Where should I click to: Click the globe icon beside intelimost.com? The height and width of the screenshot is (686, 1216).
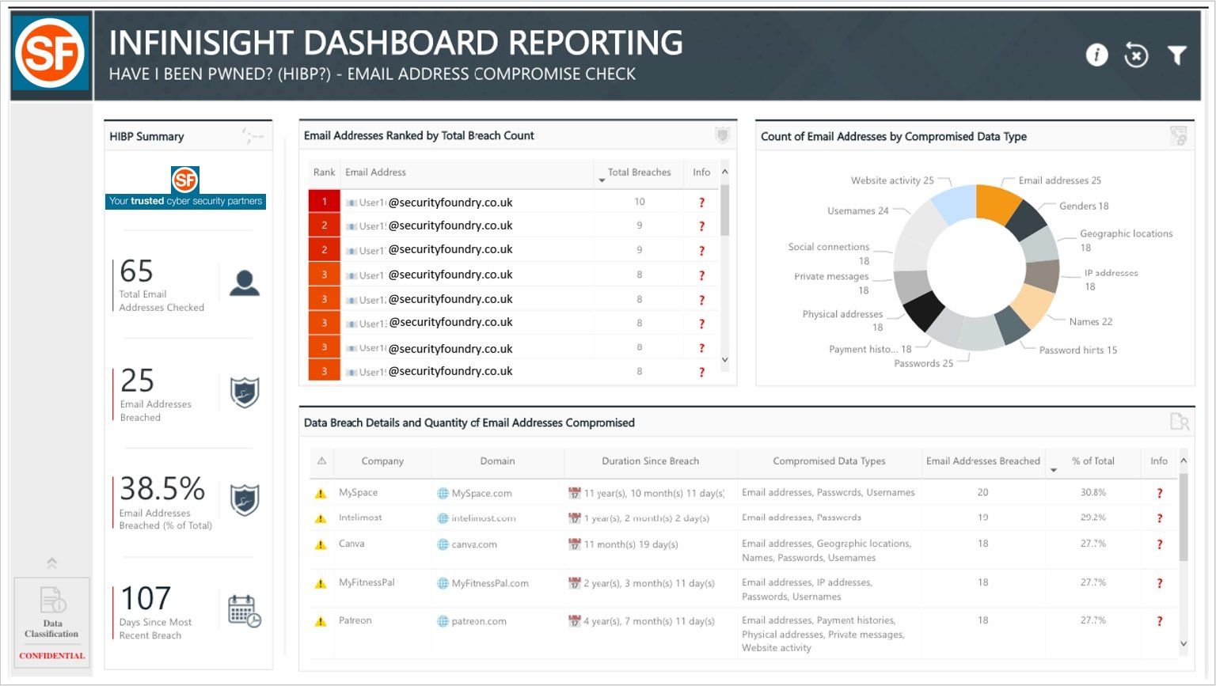[443, 518]
